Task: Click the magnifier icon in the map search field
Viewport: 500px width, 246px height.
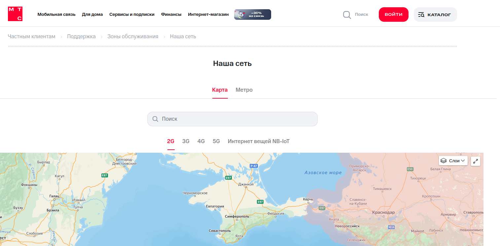Action: pyautogui.click(x=155, y=119)
